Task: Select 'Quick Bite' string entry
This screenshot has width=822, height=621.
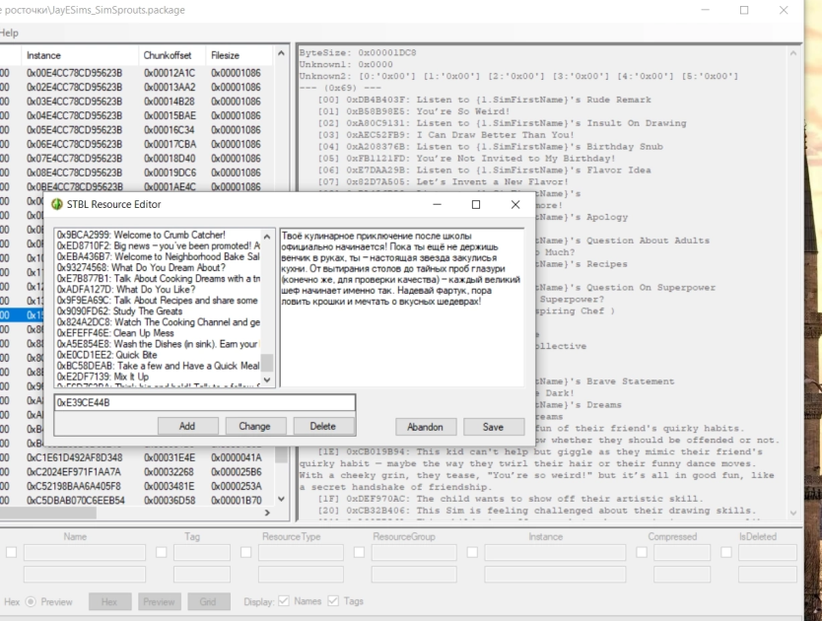Action: tap(159, 355)
